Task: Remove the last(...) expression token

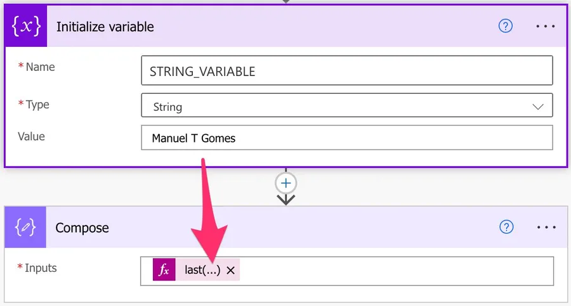Action: tap(231, 271)
